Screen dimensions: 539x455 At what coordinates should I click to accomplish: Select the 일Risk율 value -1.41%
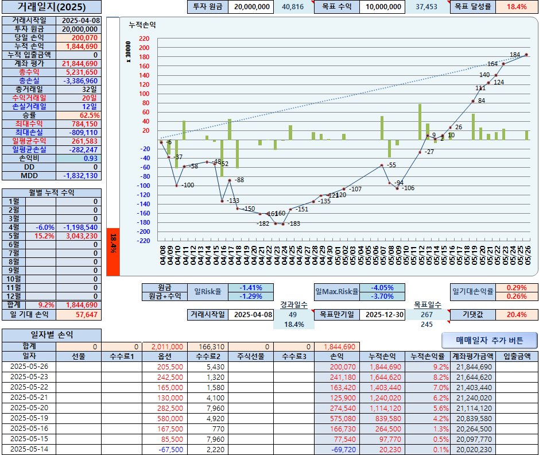click(251, 287)
